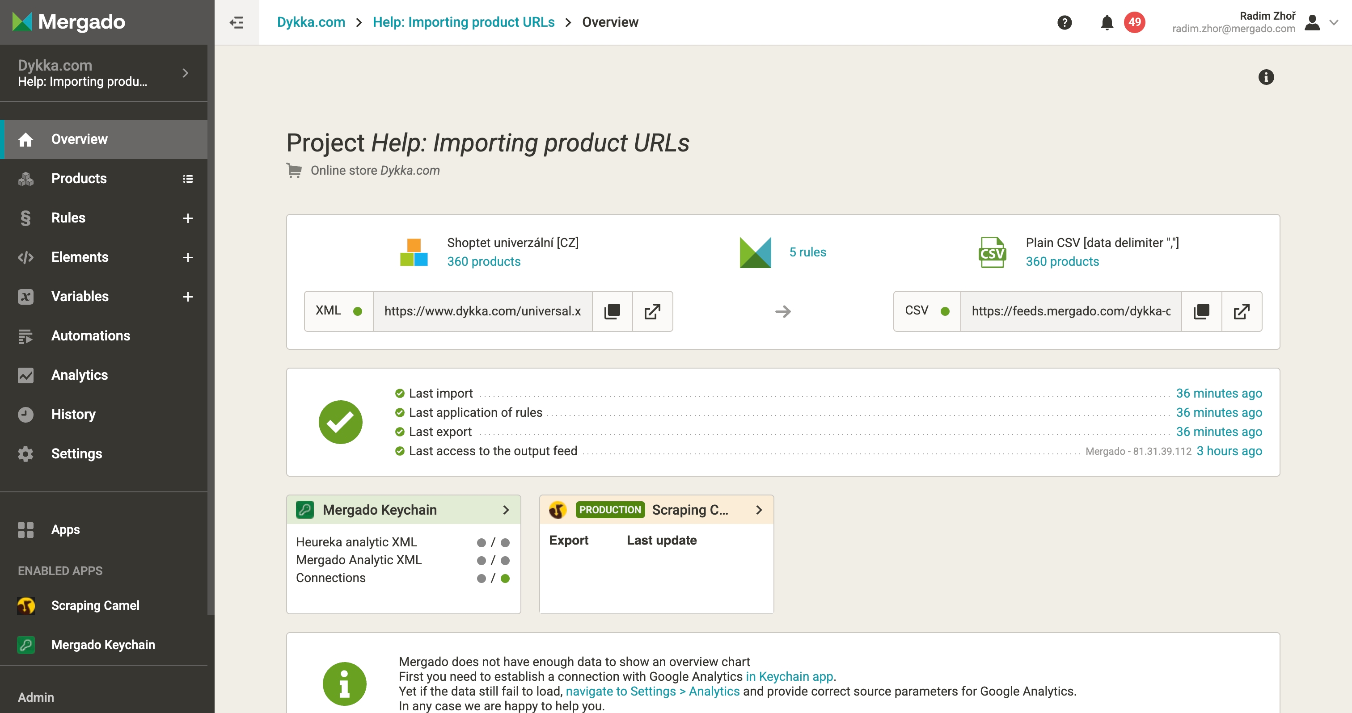This screenshot has height=713, width=1352.
Task: Click the page info icon
Action: [x=1266, y=78]
